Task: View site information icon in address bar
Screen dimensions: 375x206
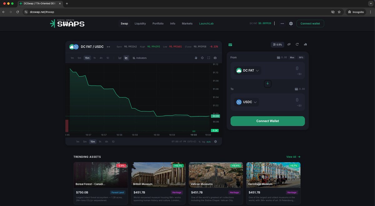Action: (x=26, y=12)
